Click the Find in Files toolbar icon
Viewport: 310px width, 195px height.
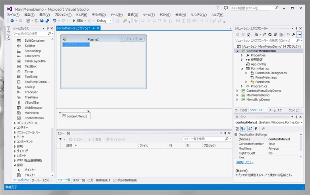pyautogui.click(x=125, y=21)
